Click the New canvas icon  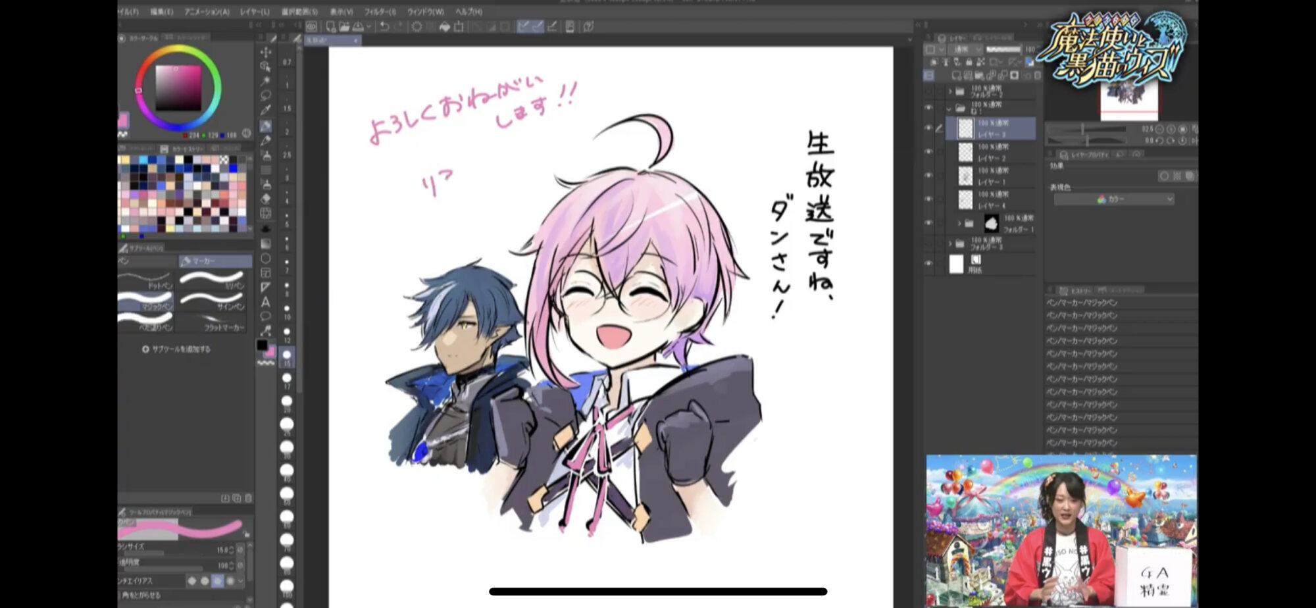pos(330,26)
